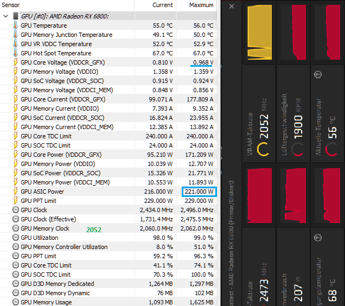345x306 pixels.
Task: Click lightning icon of GPU ASIC Power
Action: coord(15,192)
